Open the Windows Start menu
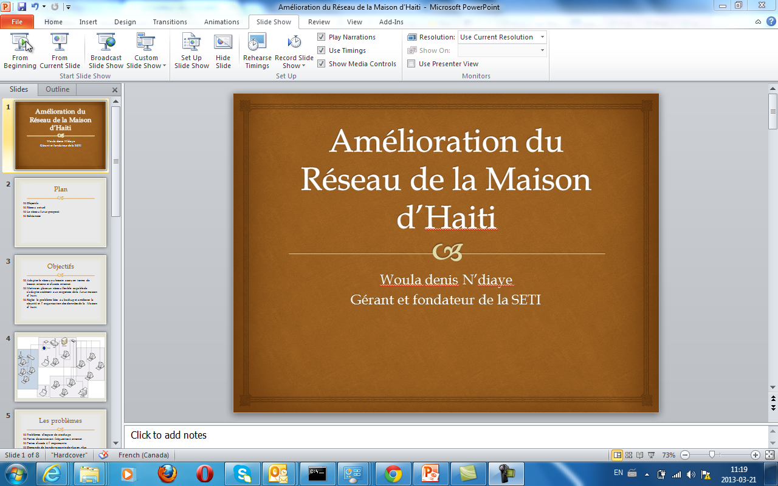 click(16, 474)
